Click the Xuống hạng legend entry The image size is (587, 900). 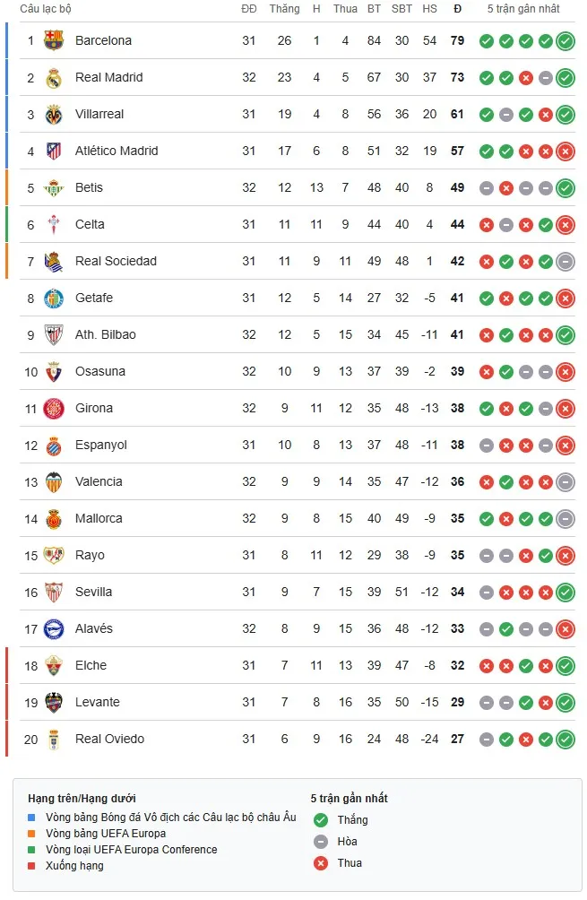75,866
